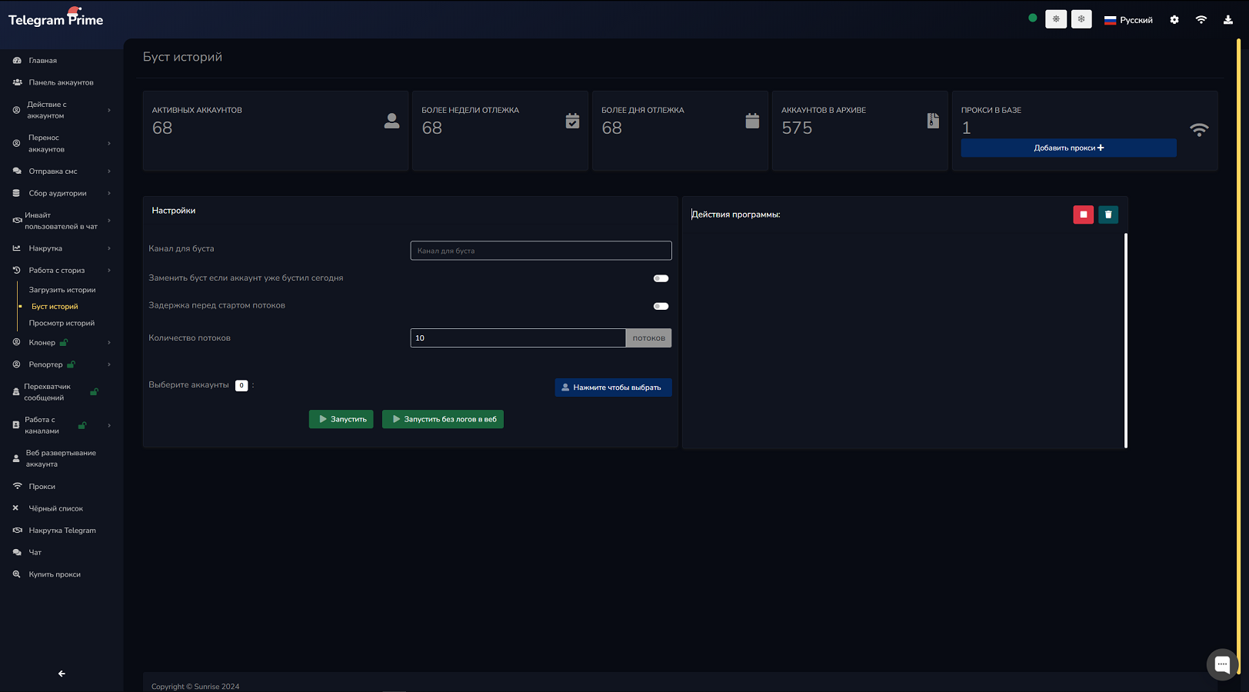Click the Главная dashboard icon in sidebar

click(17, 60)
